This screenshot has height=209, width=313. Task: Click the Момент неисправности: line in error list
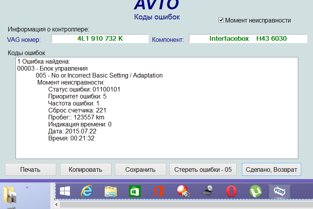click(x=71, y=83)
